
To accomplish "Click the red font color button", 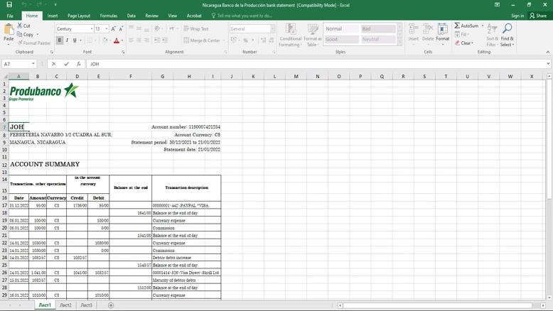I will 117,40.
